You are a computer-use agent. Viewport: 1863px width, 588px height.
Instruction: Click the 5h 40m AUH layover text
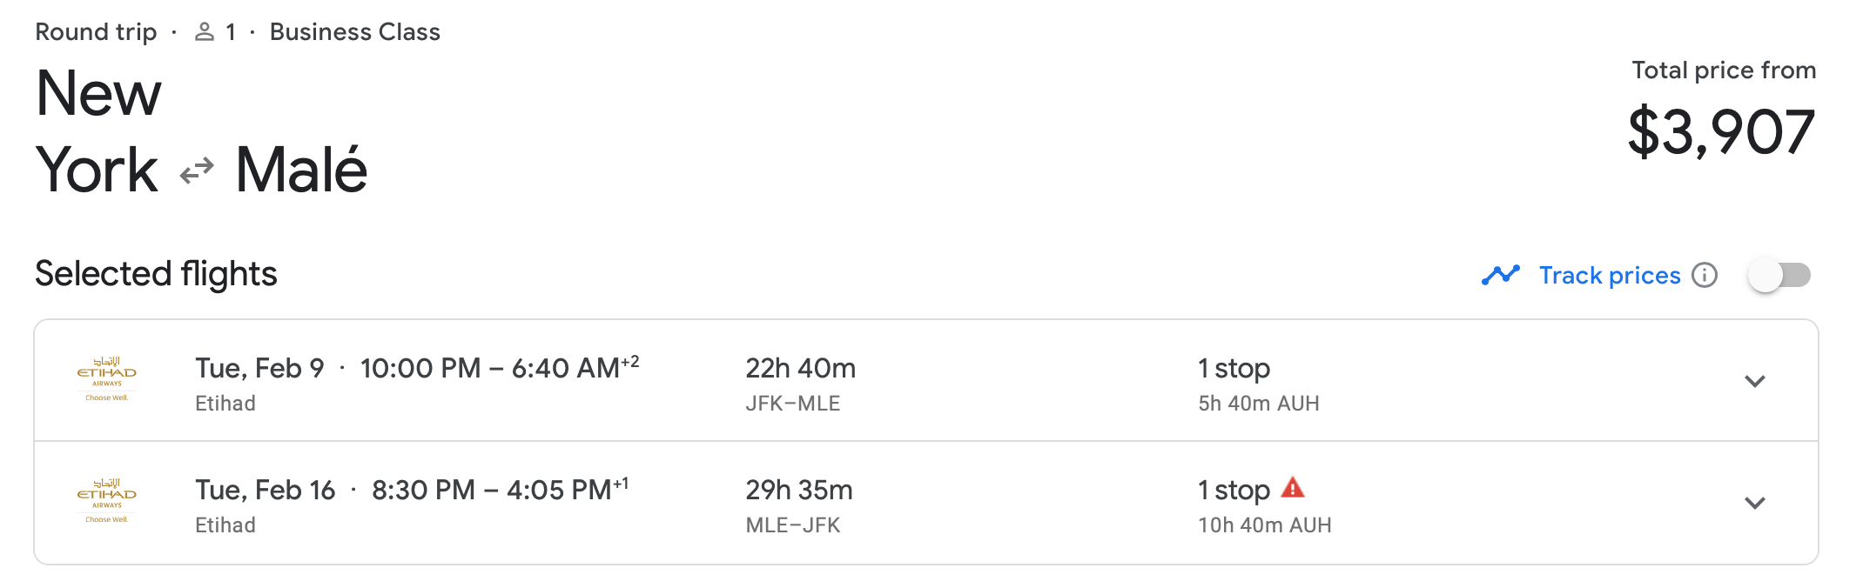[x=1258, y=404]
